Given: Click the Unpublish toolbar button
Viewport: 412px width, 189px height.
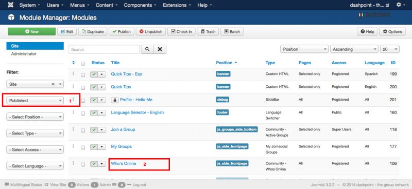Looking at the screenshot, I should [x=151, y=31].
